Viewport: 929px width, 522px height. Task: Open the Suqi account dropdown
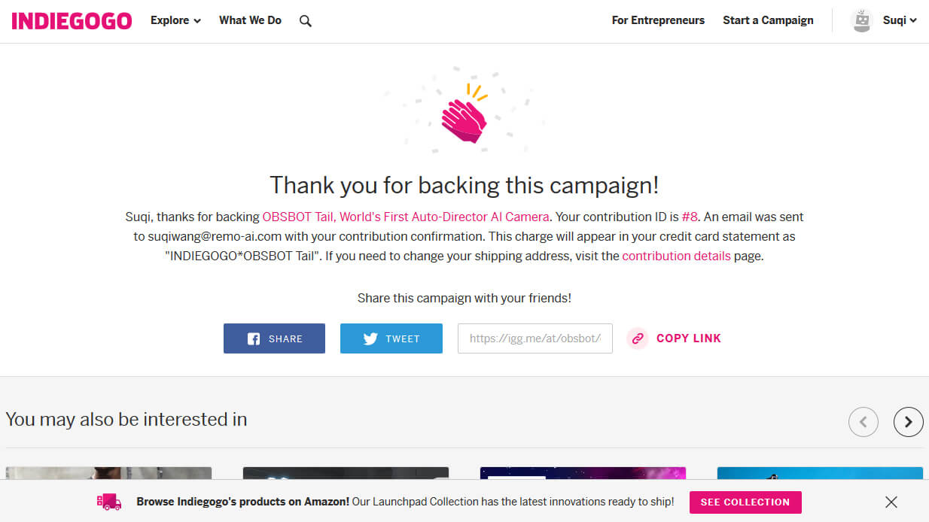[900, 20]
